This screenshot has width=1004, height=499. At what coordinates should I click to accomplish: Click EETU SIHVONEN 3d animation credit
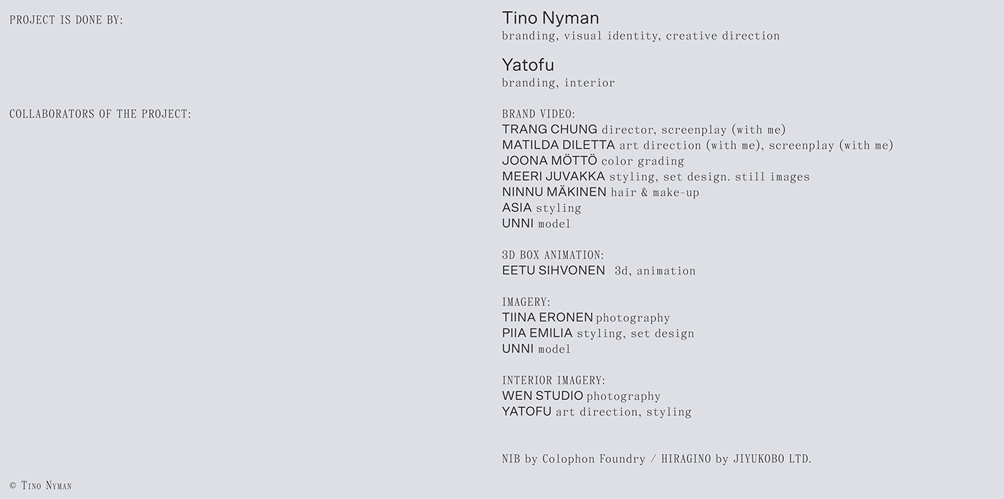tap(553, 271)
